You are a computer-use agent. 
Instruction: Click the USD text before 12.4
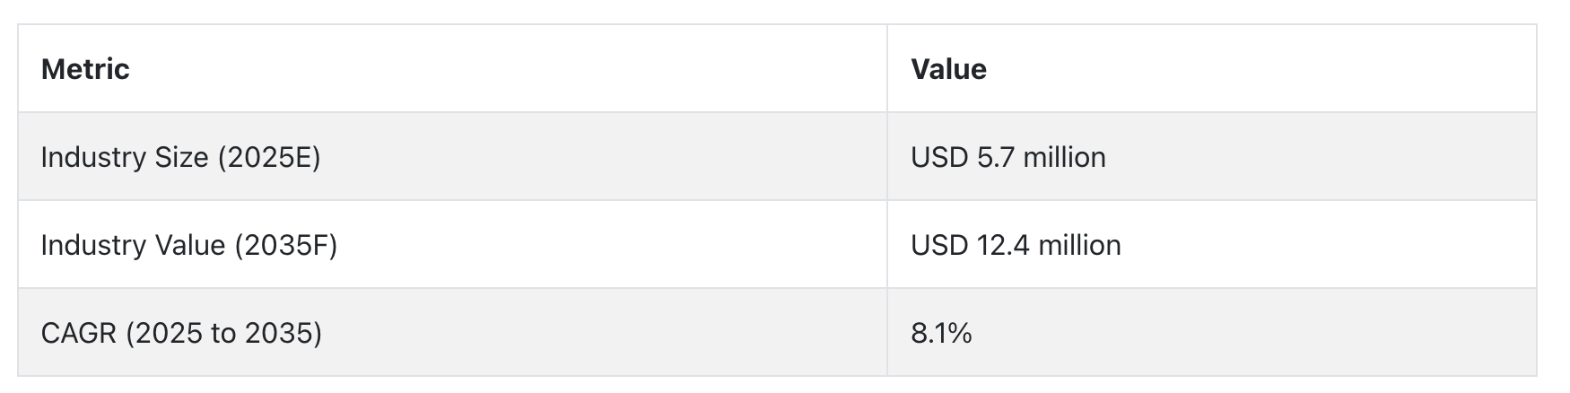click(939, 246)
